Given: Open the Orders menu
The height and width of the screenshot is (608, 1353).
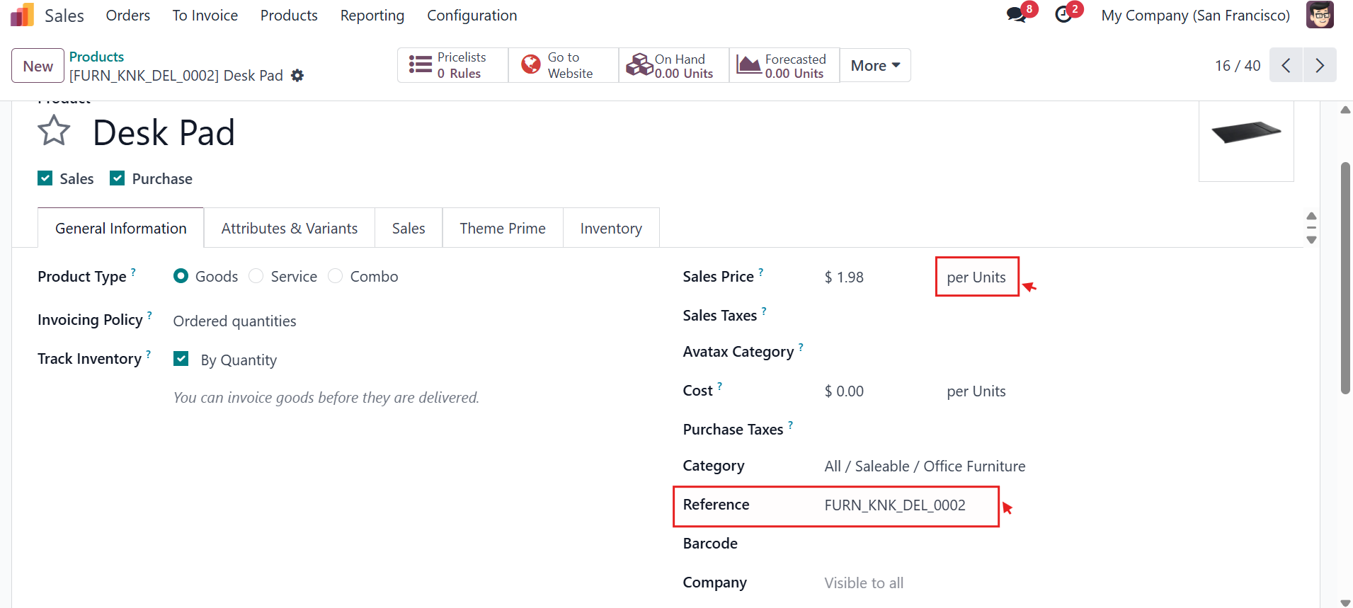Looking at the screenshot, I should pyautogui.click(x=128, y=16).
